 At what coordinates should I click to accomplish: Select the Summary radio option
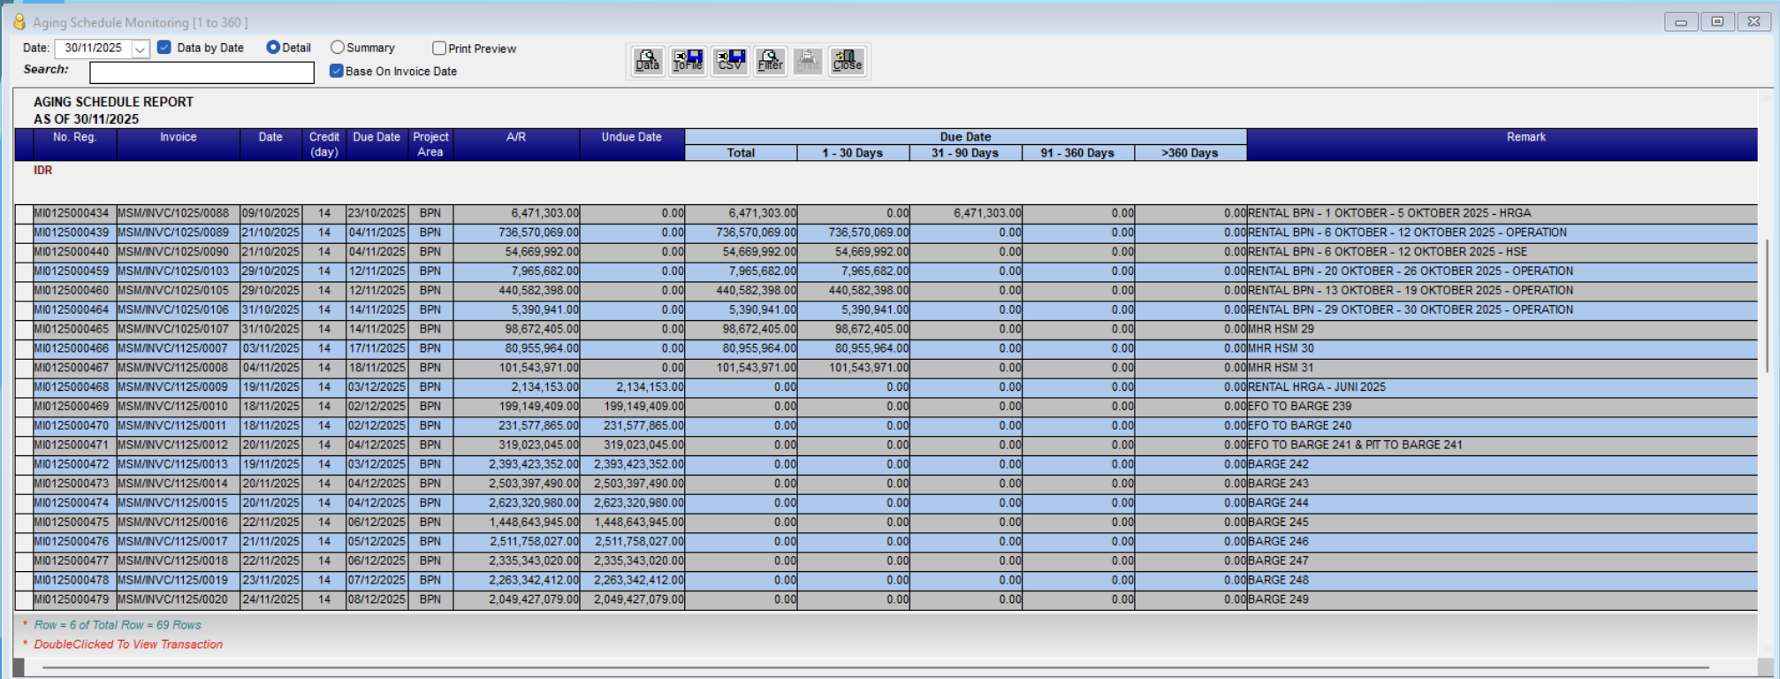tap(338, 48)
